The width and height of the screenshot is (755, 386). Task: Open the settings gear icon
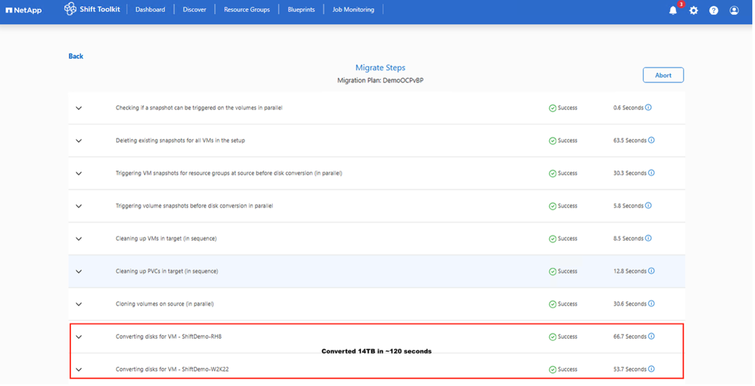(693, 10)
